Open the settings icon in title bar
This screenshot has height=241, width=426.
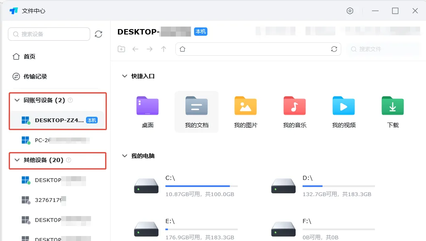[x=350, y=11]
